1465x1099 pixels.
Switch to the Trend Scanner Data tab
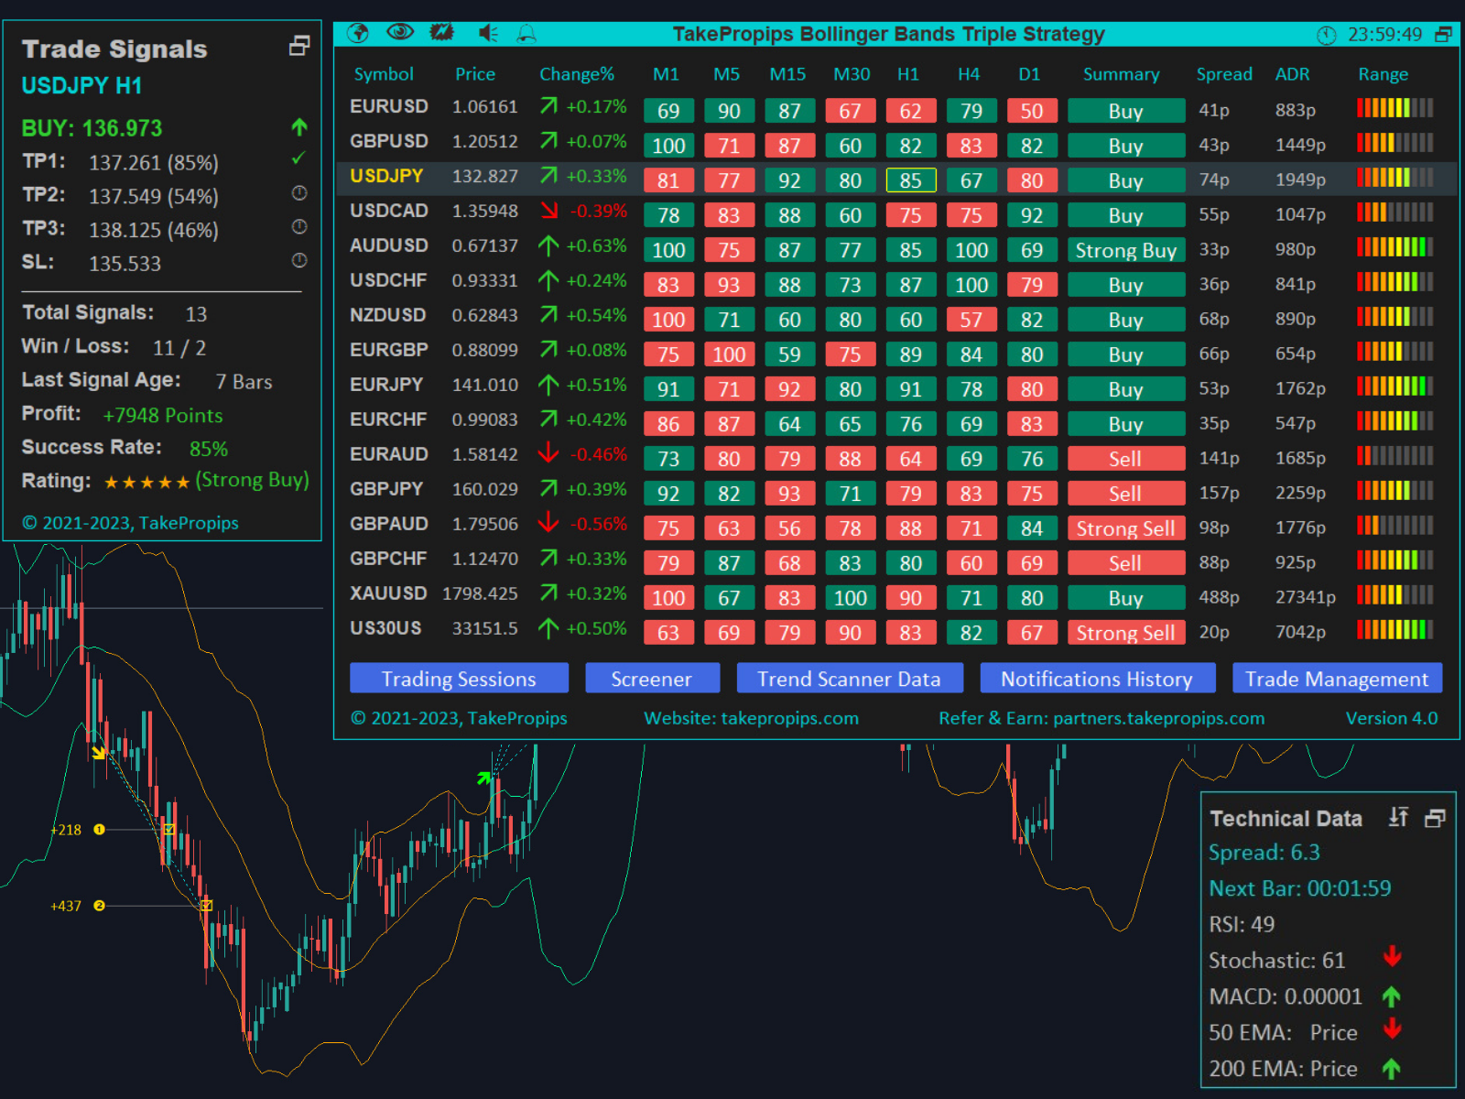point(851,679)
